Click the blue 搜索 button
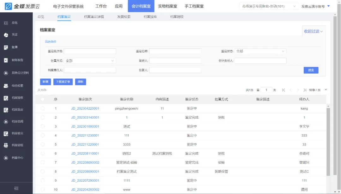Image resolution: width=341 pixels, height=194 pixels. [311, 70]
